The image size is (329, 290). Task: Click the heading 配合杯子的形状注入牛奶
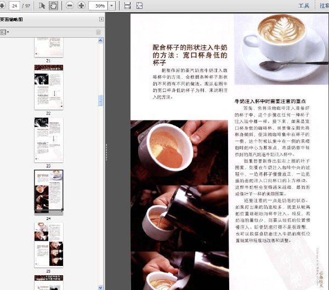tap(190, 48)
